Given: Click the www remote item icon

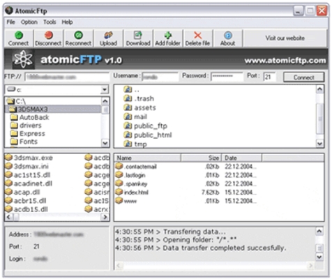Looking at the screenshot, I should tap(119, 201).
